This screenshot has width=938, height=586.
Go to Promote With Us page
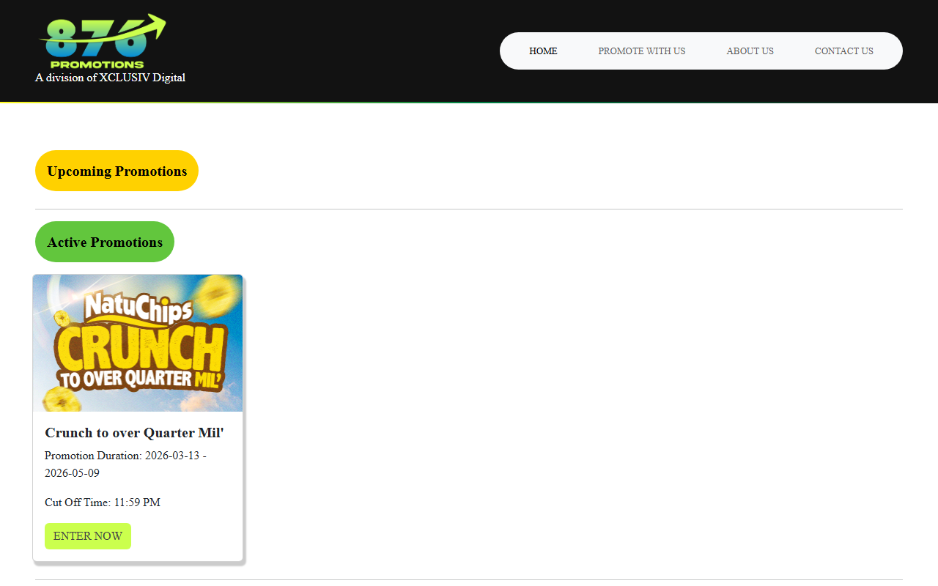tap(642, 51)
